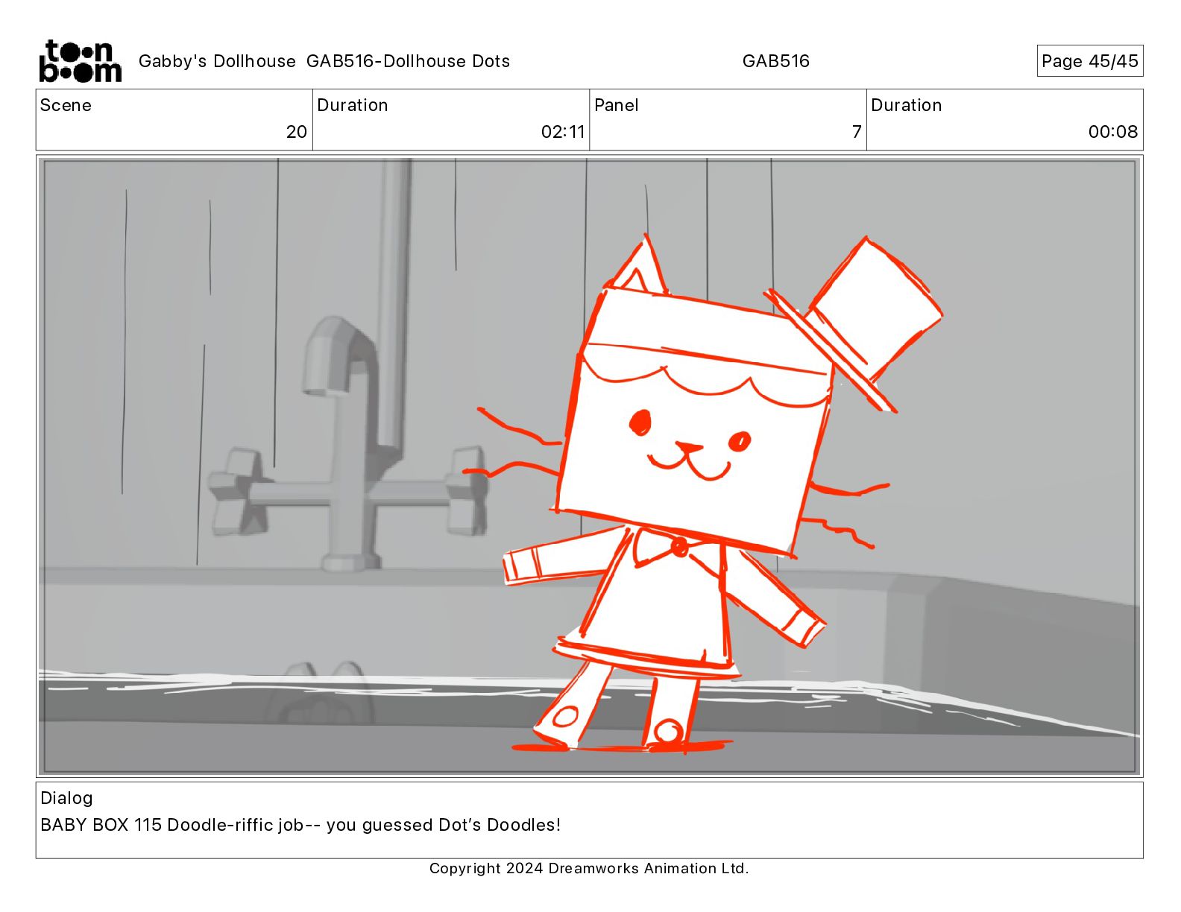Select the "BABY BOX 115 Doodle-riffic job" dialog line
This screenshot has width=1181, height=912.
tap(300, 825)
